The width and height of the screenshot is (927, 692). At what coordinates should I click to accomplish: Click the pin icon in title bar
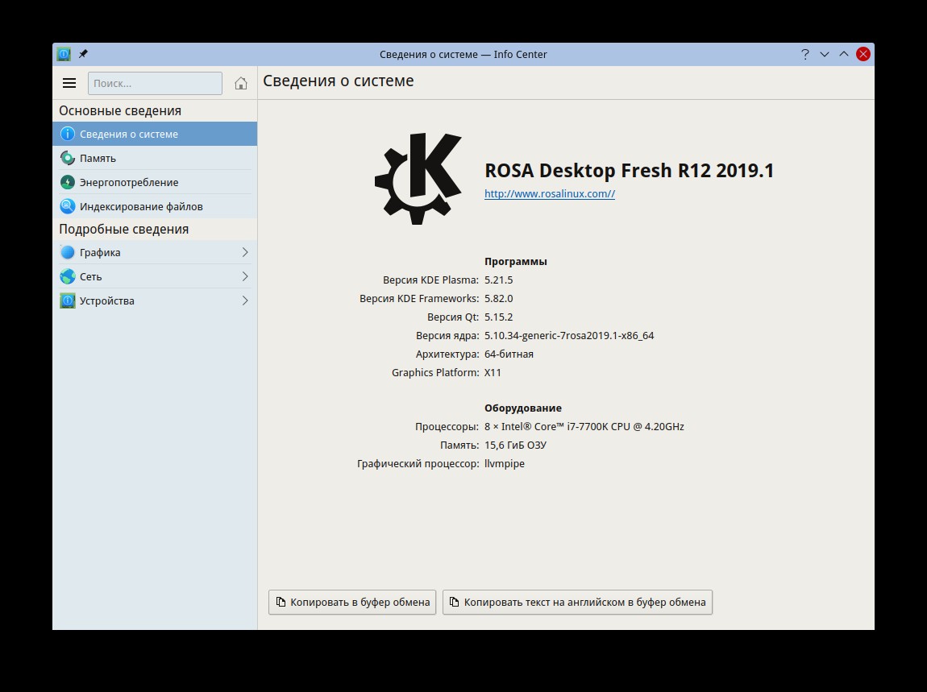pos(83,54)
